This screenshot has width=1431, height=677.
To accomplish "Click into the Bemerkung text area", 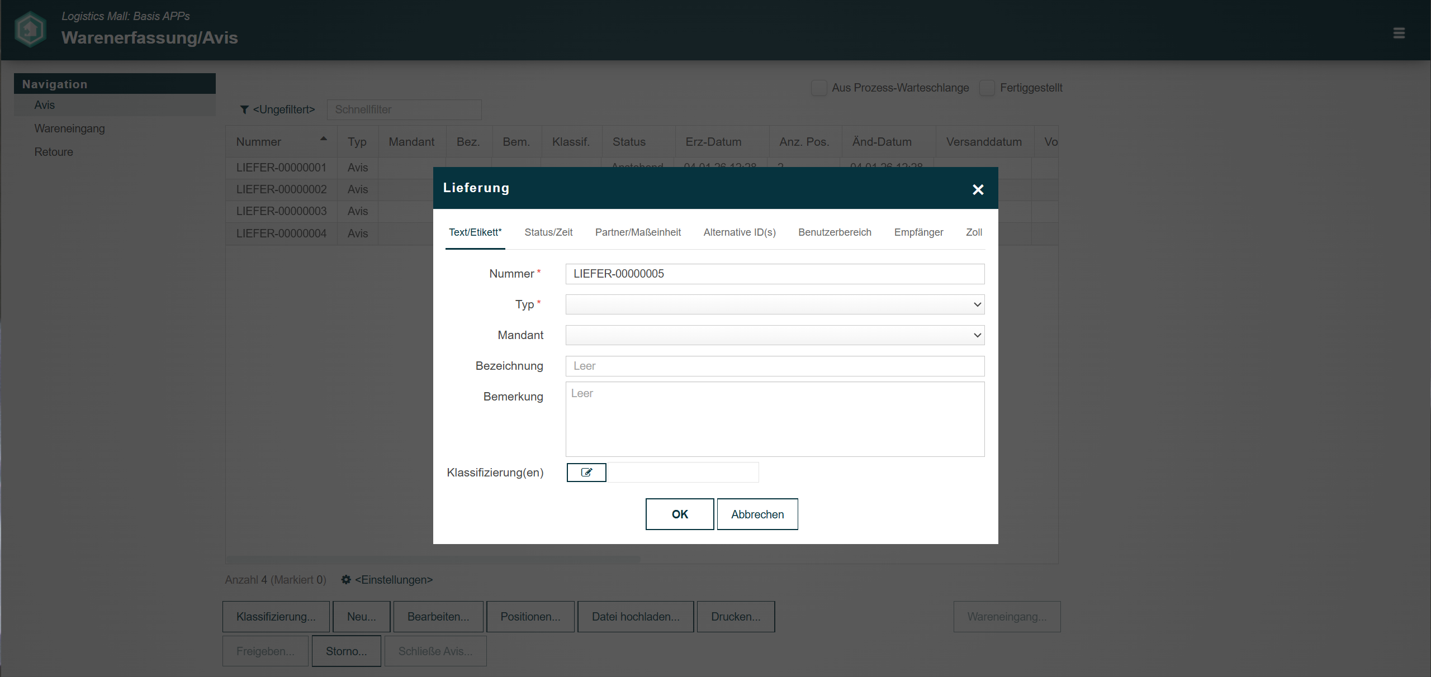I will tap(775, 419).
